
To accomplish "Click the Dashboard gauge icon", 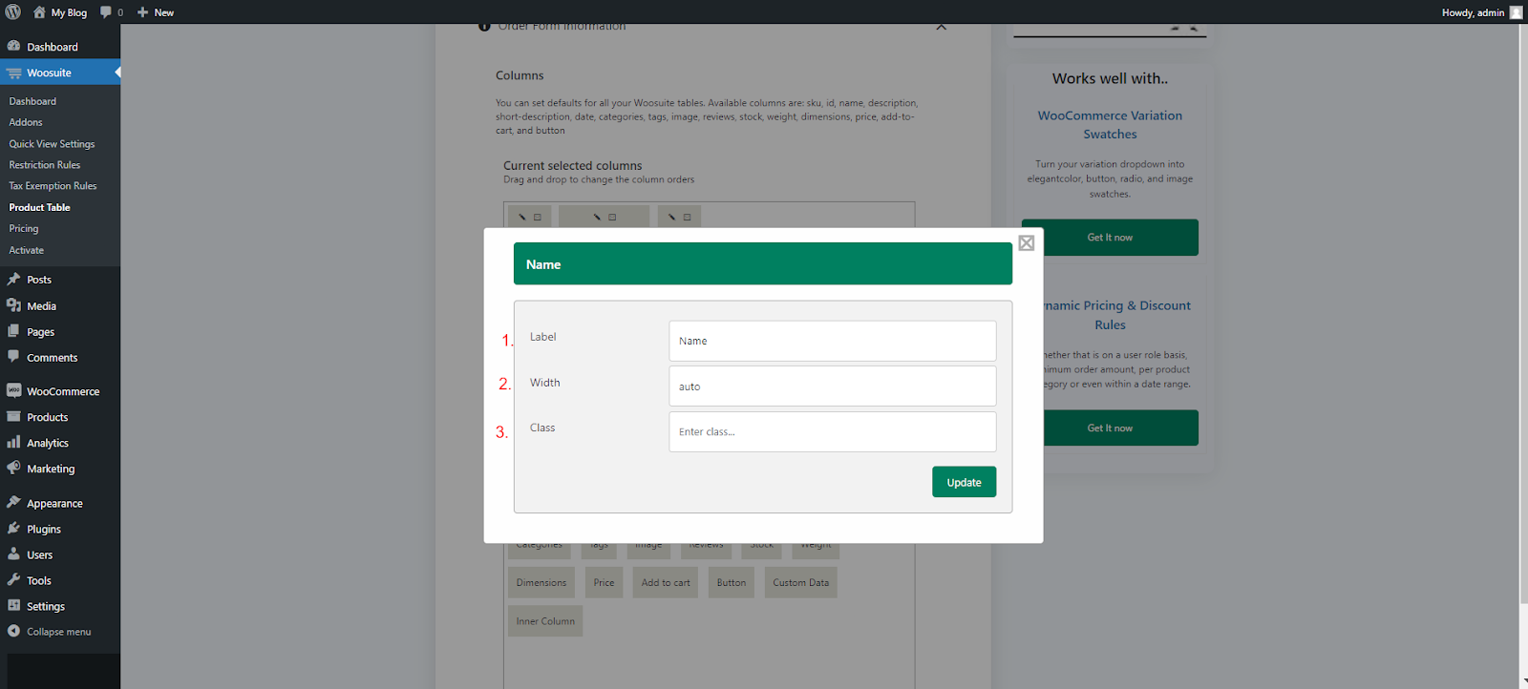I will click(13, 46).
